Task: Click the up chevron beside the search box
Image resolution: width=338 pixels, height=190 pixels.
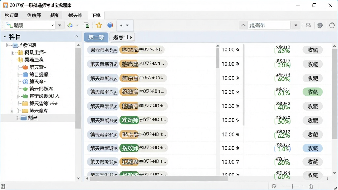Action: (243, 25)
